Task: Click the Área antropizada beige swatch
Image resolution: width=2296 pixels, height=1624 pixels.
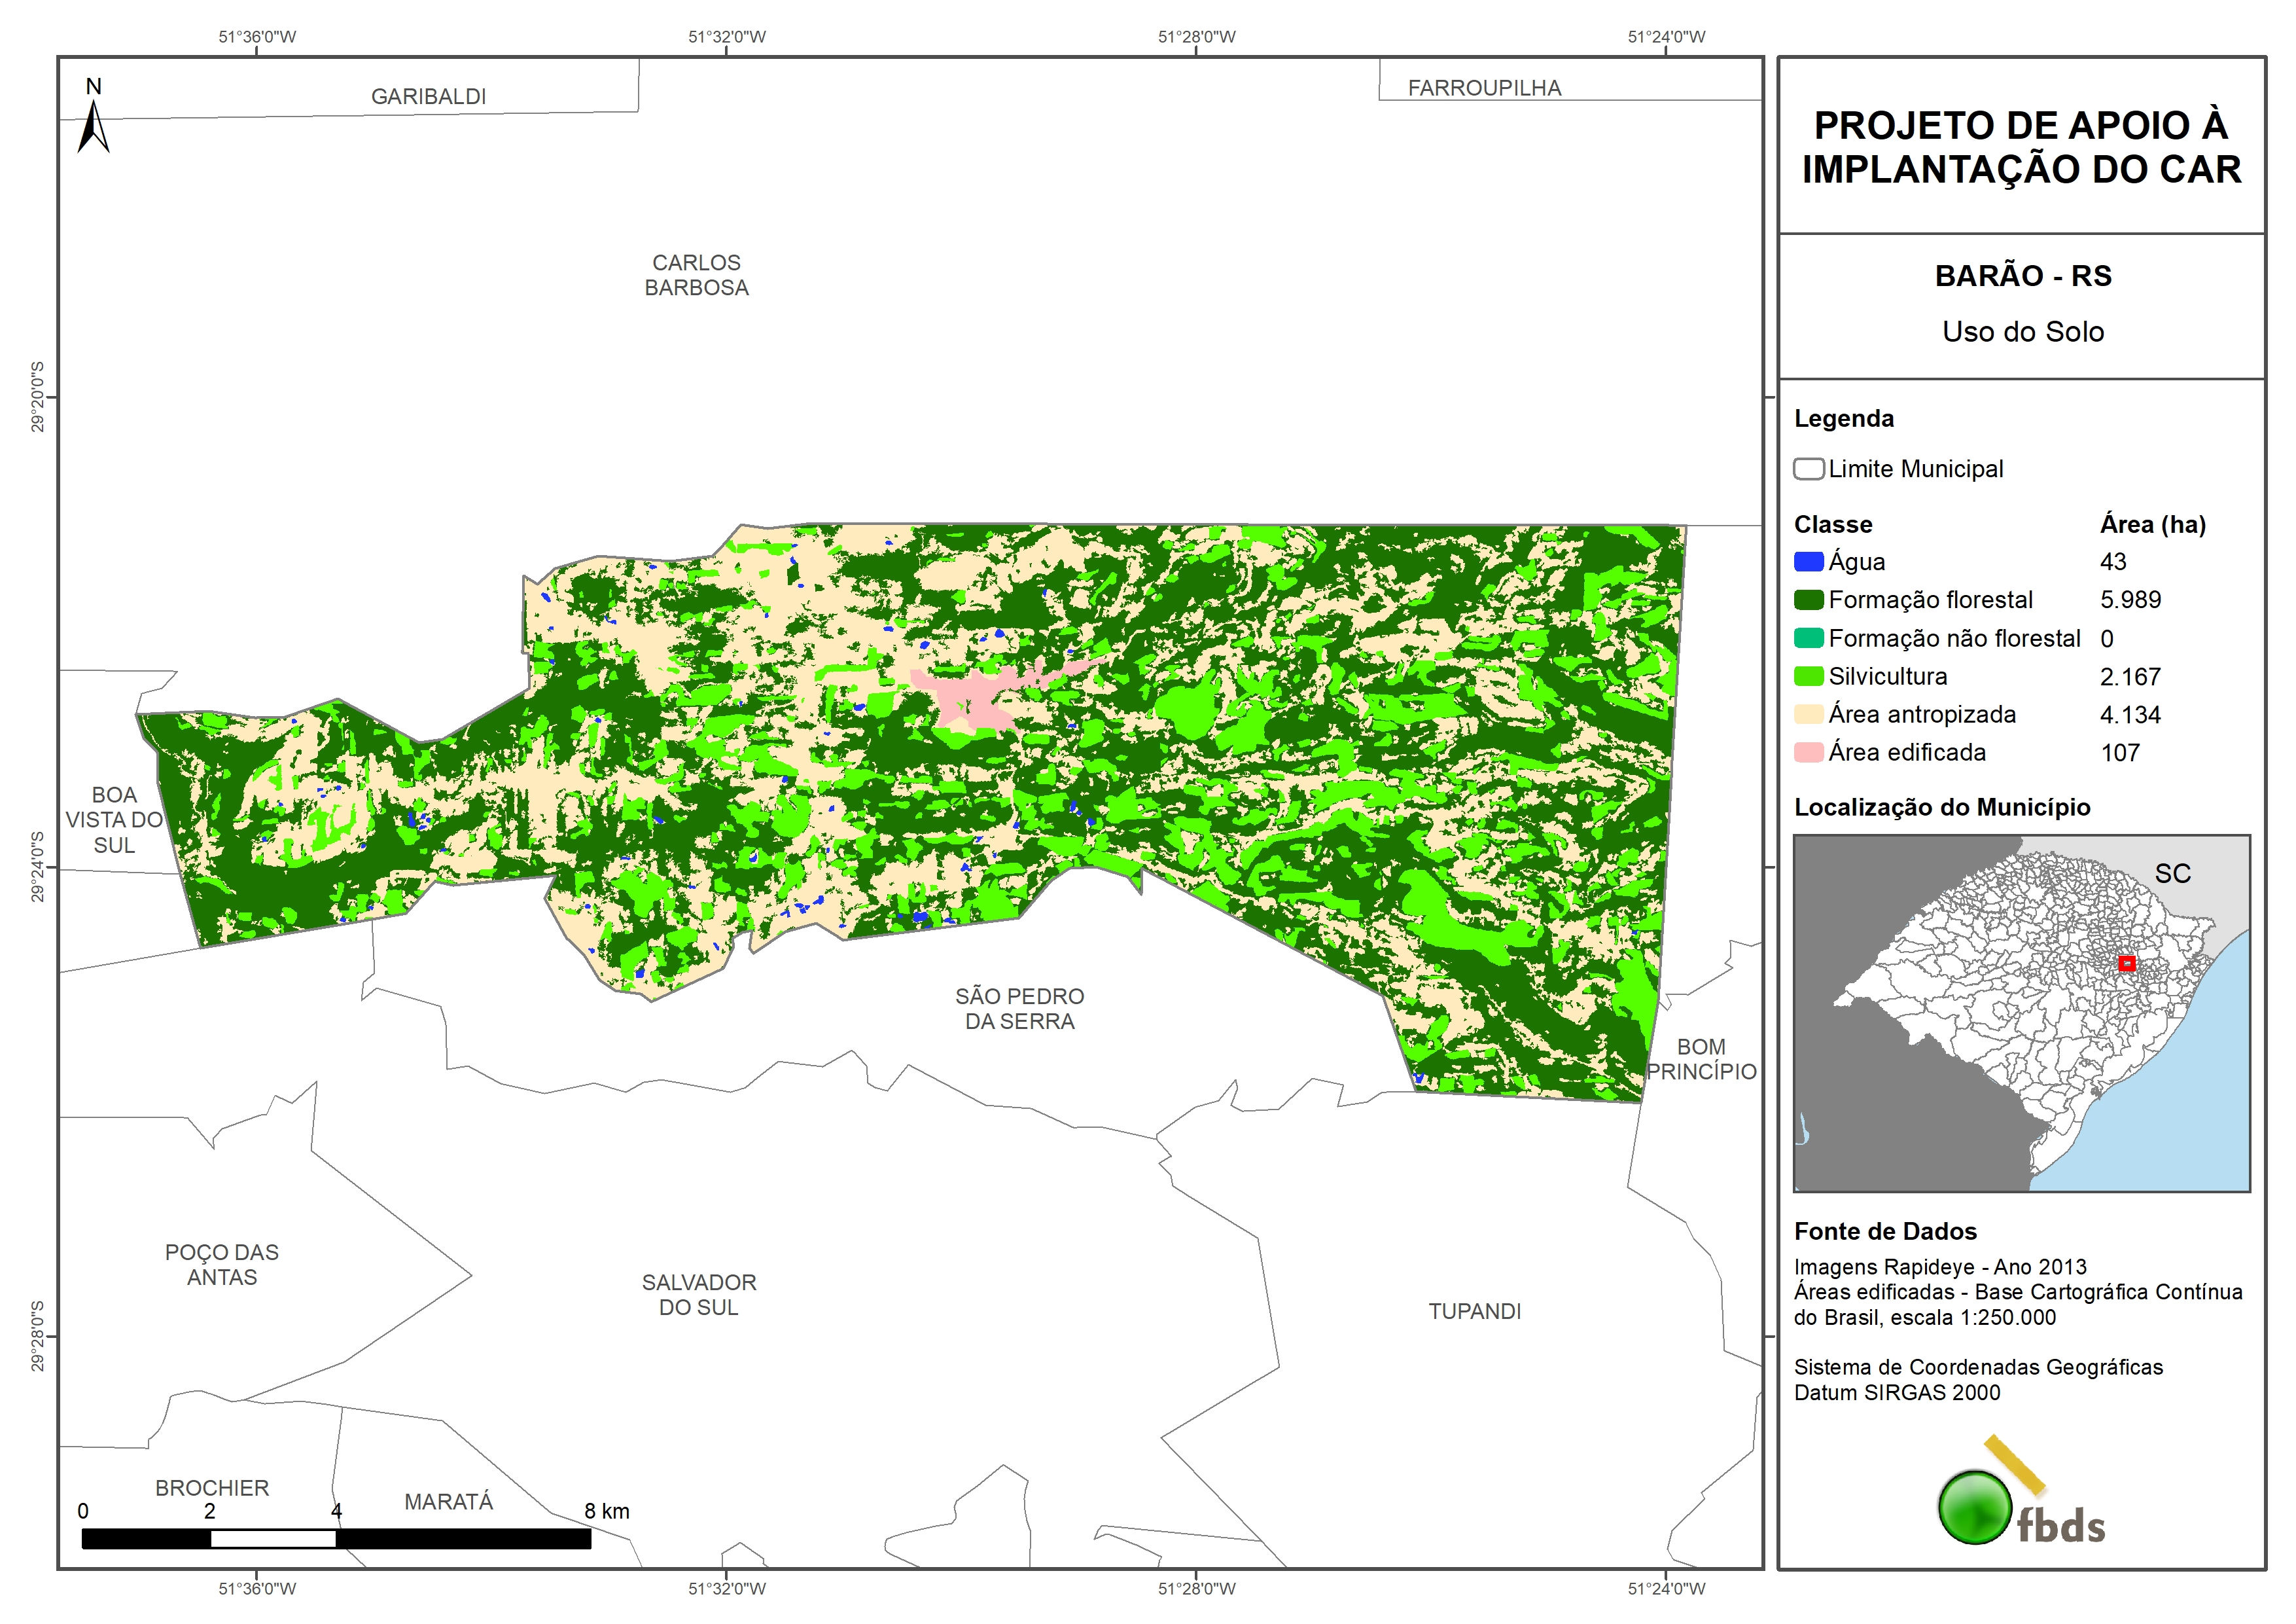Action: (x=1808, y=714)
